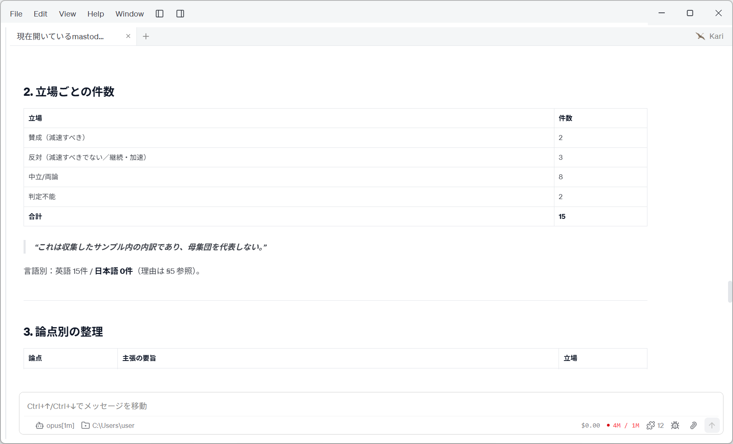Open the extensions puzzle icon showing 12
This screenshot has height=444, width=733.
[655, 425]
